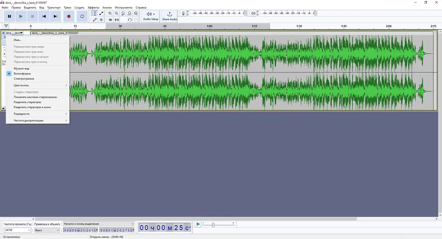
Task: Adjust the playback speed slider
Action: click(x=213, y=225)
